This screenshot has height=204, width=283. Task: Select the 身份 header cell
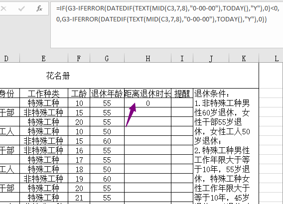pyautogui.click(x=9, y=94)
